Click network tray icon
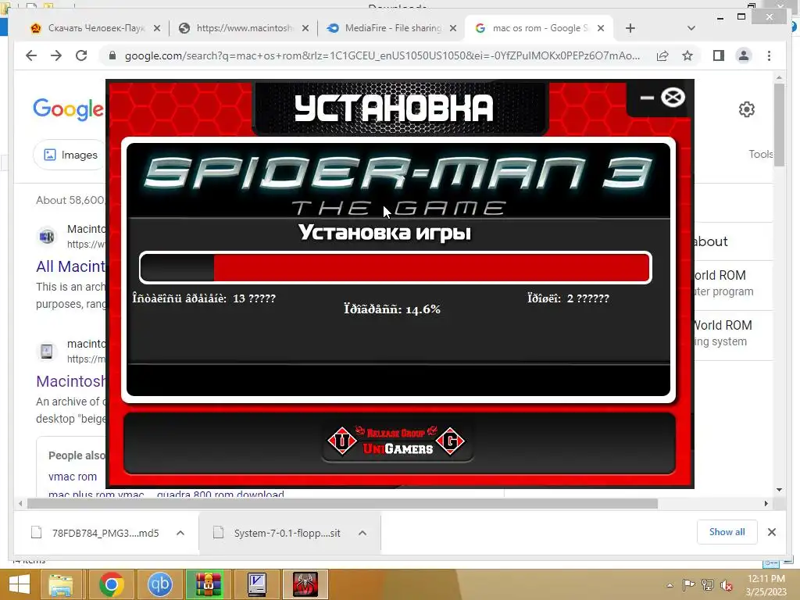800x600 pixels. (707, 585)
